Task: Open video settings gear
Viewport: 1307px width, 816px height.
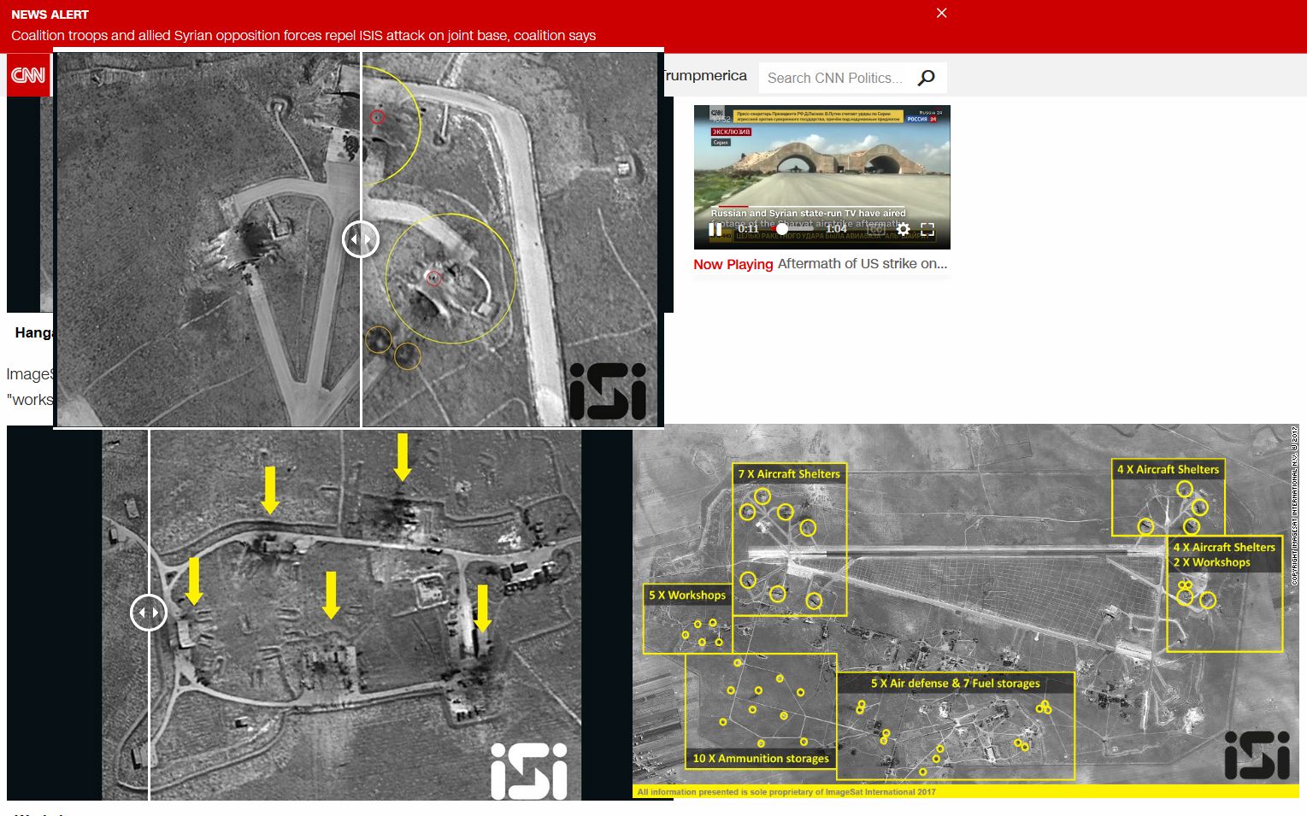Action: pyautogui.click(x=903, y=229)
